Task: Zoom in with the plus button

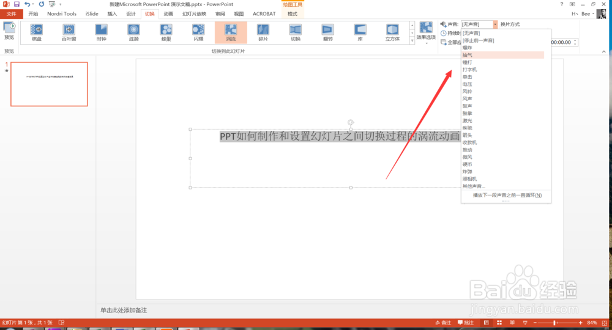Action: point(581,323)
